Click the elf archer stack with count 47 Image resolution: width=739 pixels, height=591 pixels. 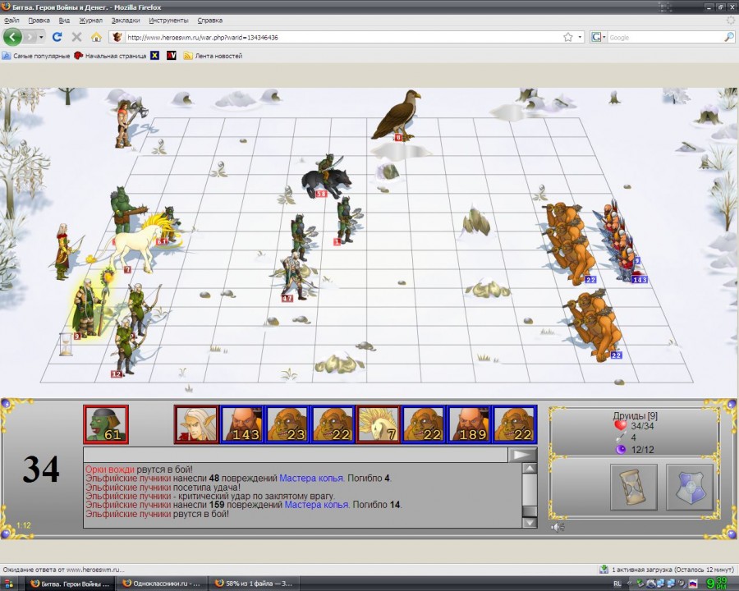(x=295, y=277)
